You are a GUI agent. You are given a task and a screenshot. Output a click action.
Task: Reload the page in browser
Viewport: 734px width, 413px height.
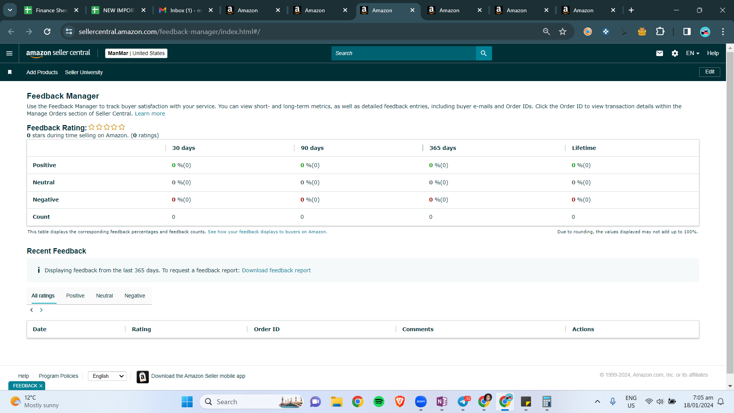click(47, 32)
